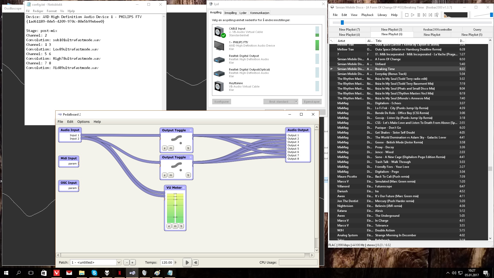Screen dimensions: 494x278
Task: Click 'e' on the VU Meter
Action: [x=169, y=226]
